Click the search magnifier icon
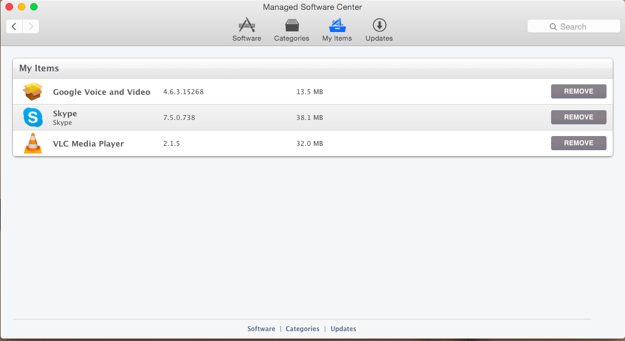The width and height of the screenshot is (625, 341). (553, 26)
